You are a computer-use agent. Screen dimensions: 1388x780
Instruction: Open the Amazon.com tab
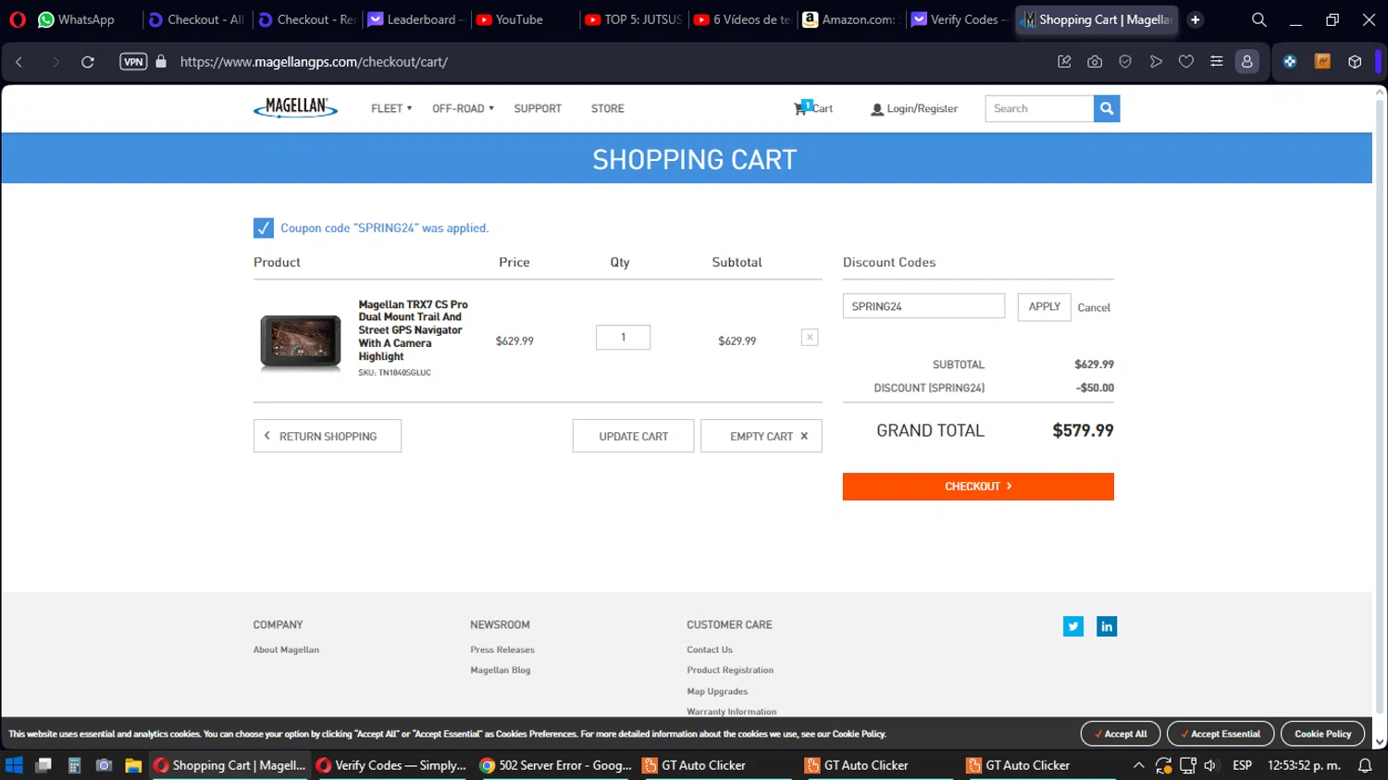point(849,19)
